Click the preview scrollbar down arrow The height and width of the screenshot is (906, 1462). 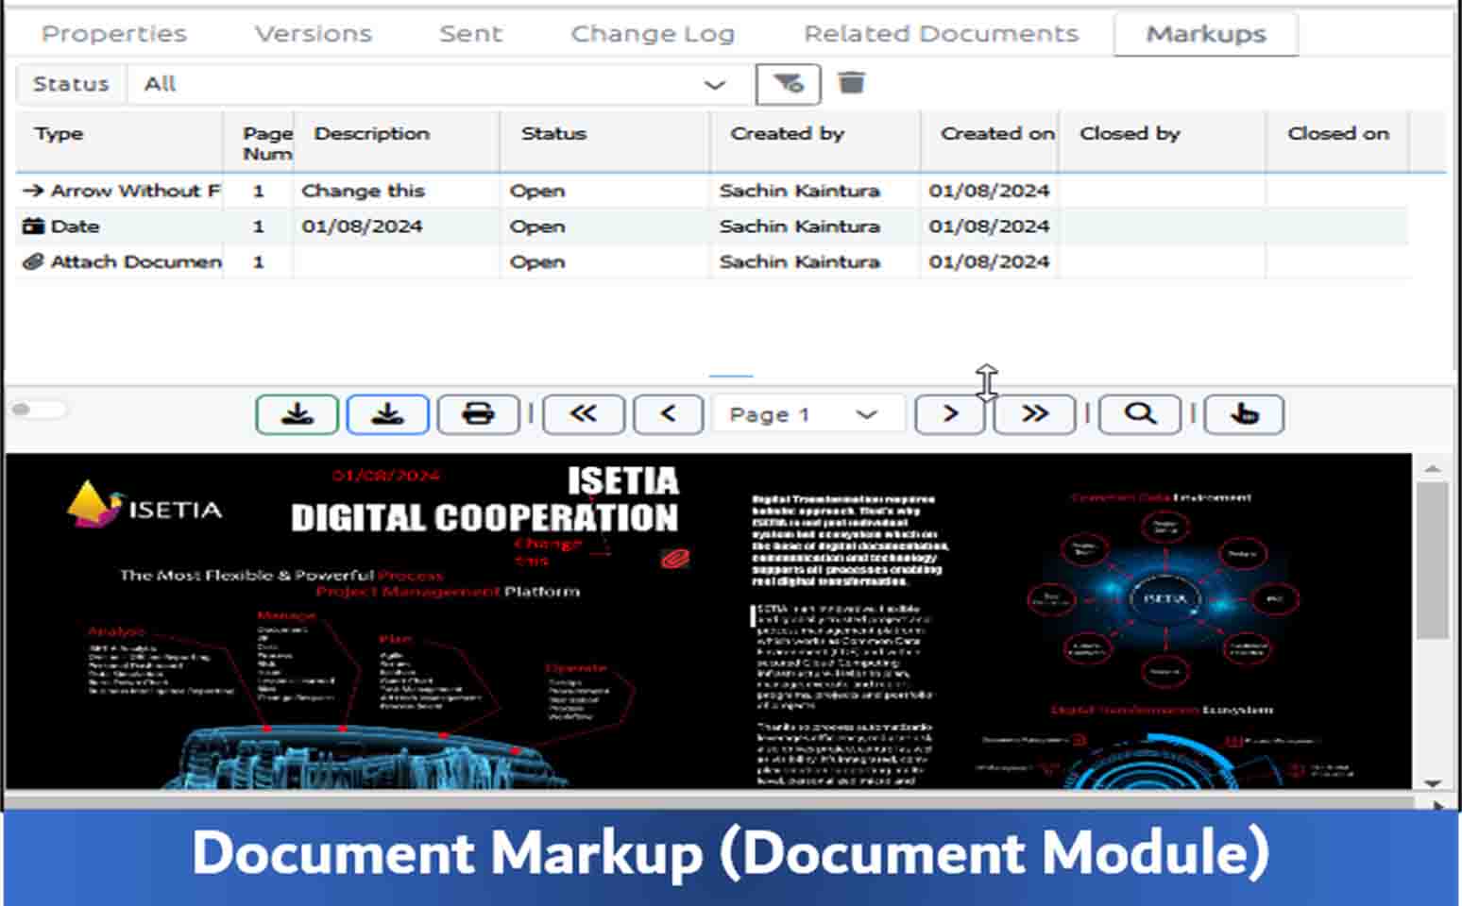1433,782
